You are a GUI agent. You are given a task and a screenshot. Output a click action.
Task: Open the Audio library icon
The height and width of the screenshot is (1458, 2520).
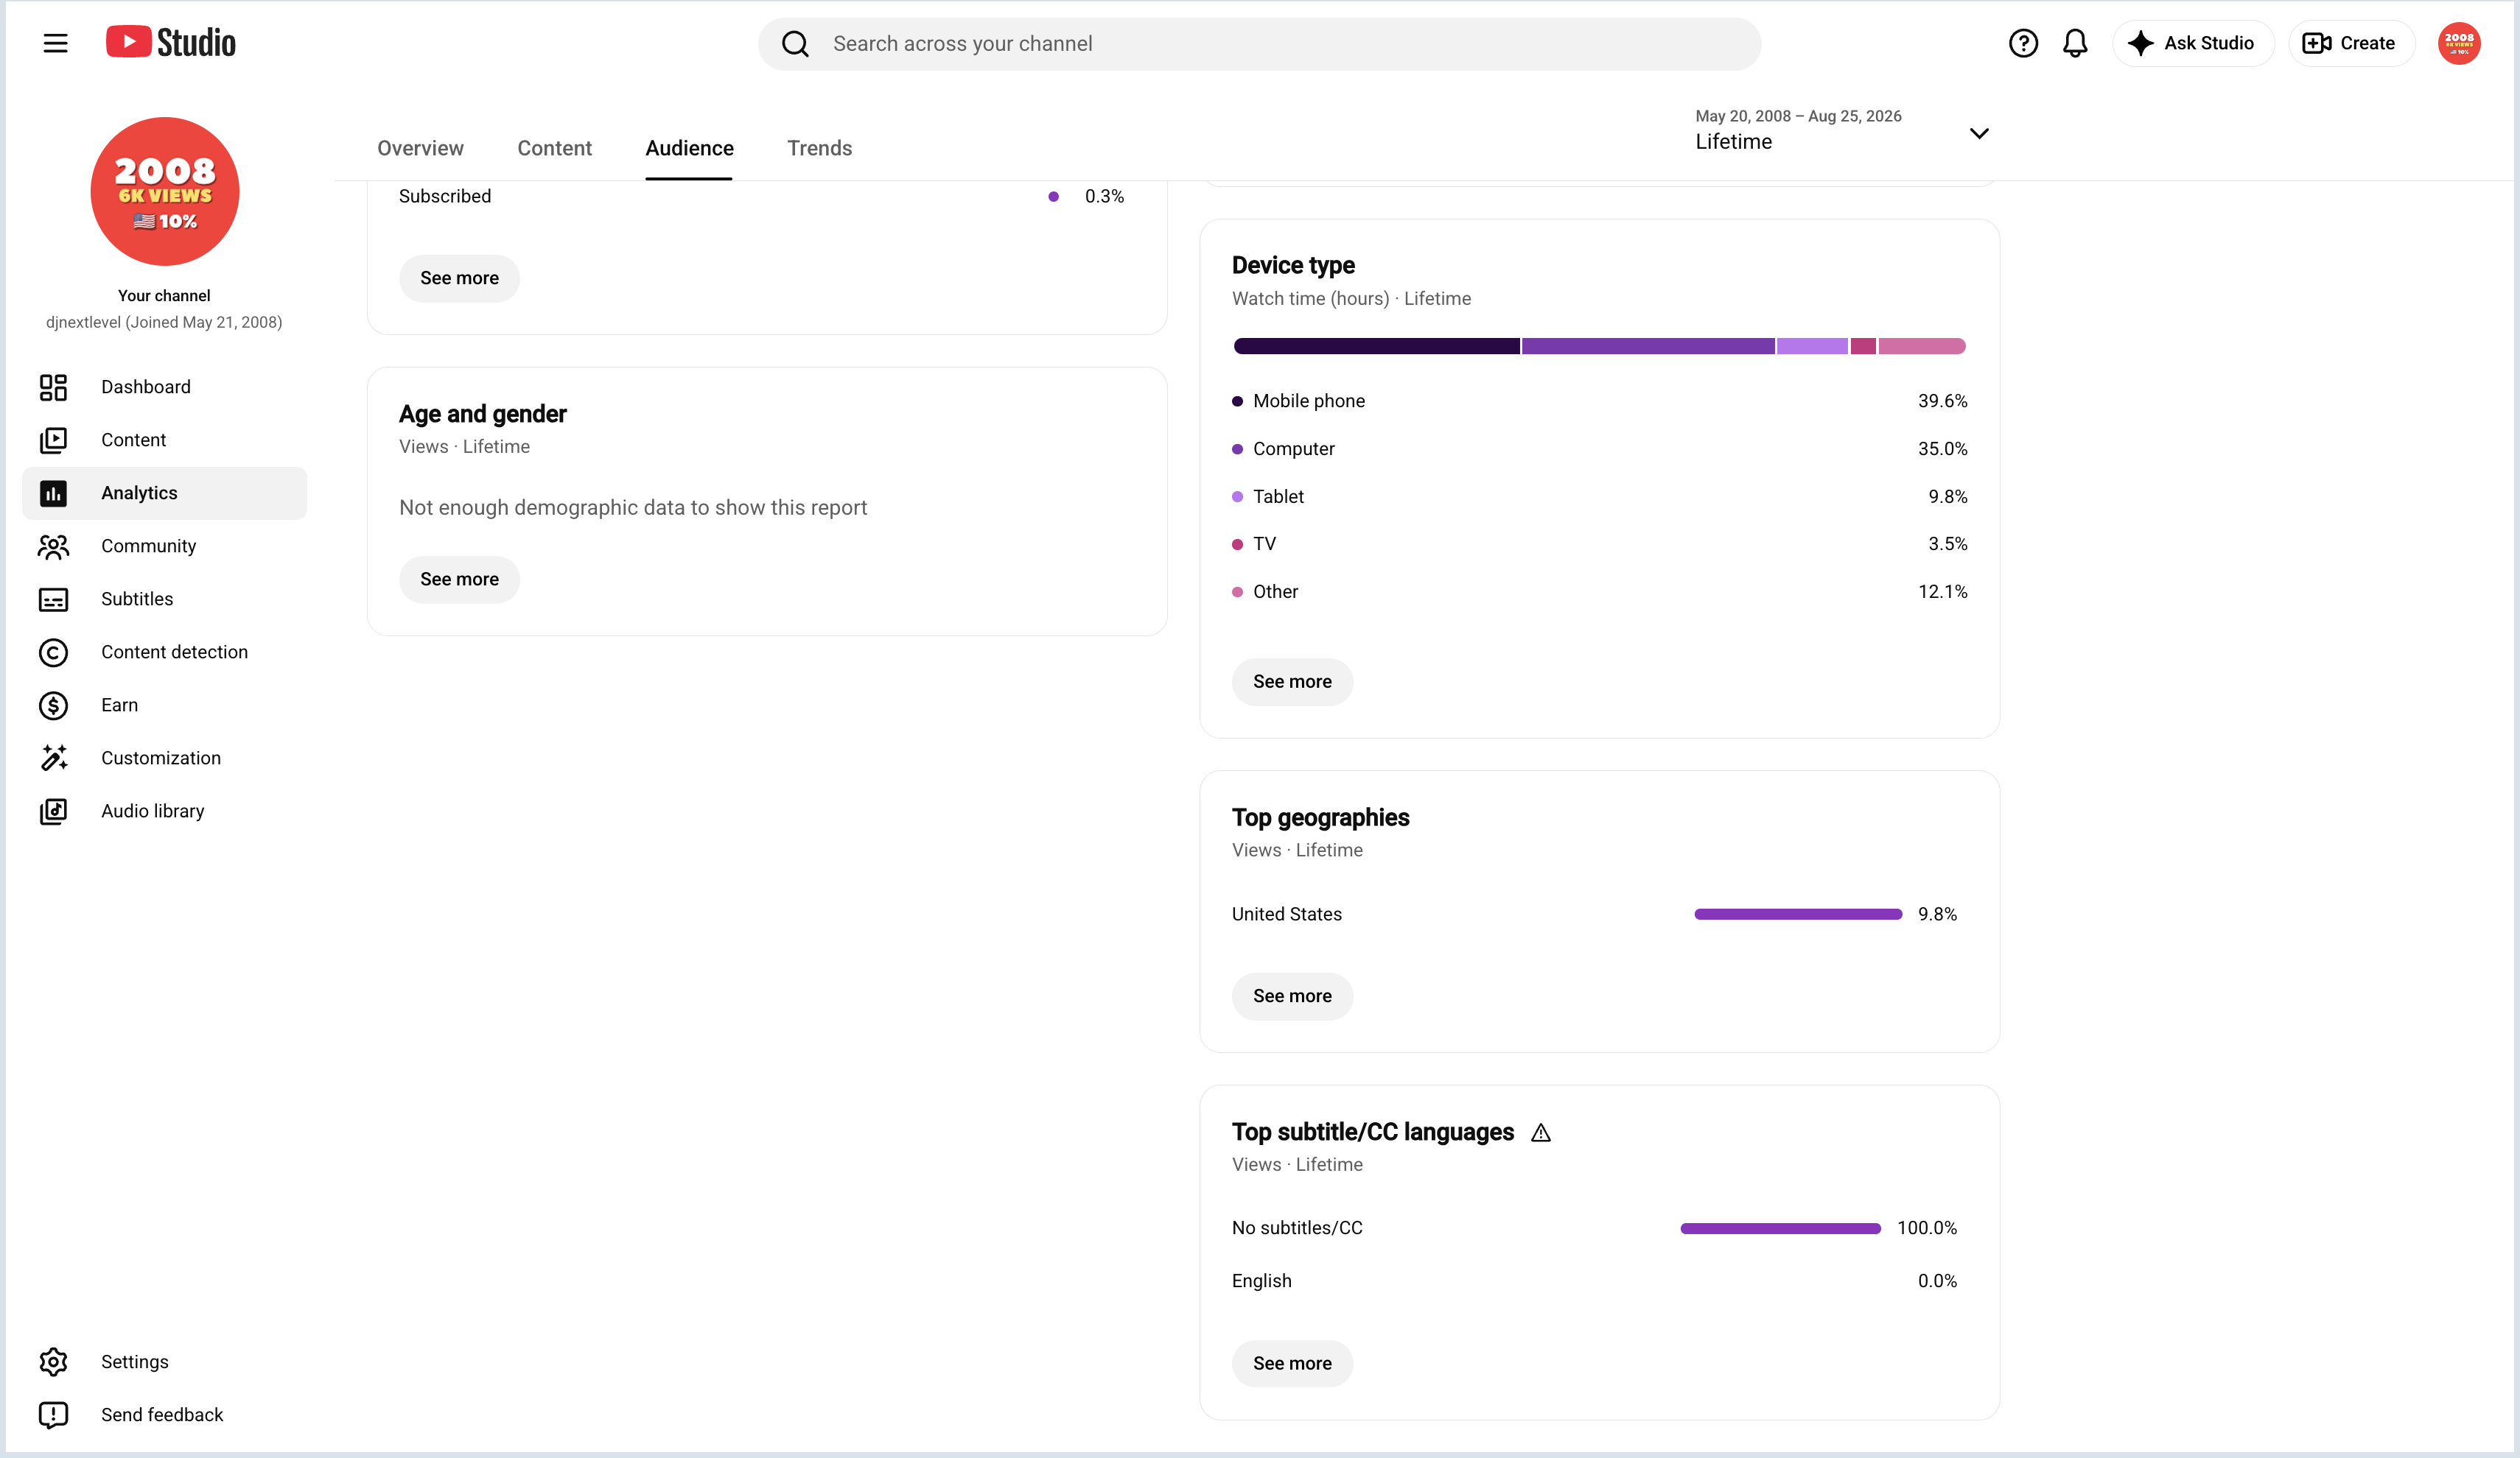click(x=53, y=811)
